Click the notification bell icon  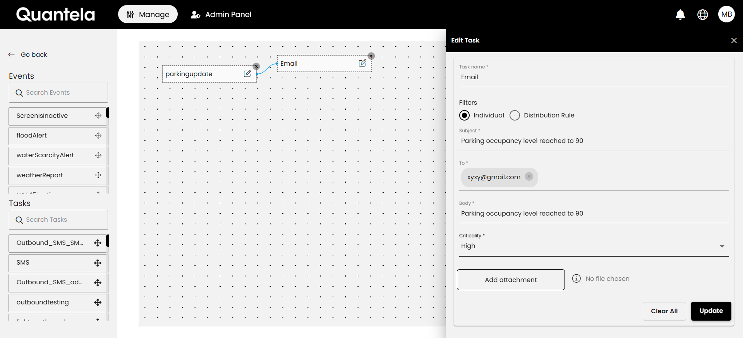(680, 15)
